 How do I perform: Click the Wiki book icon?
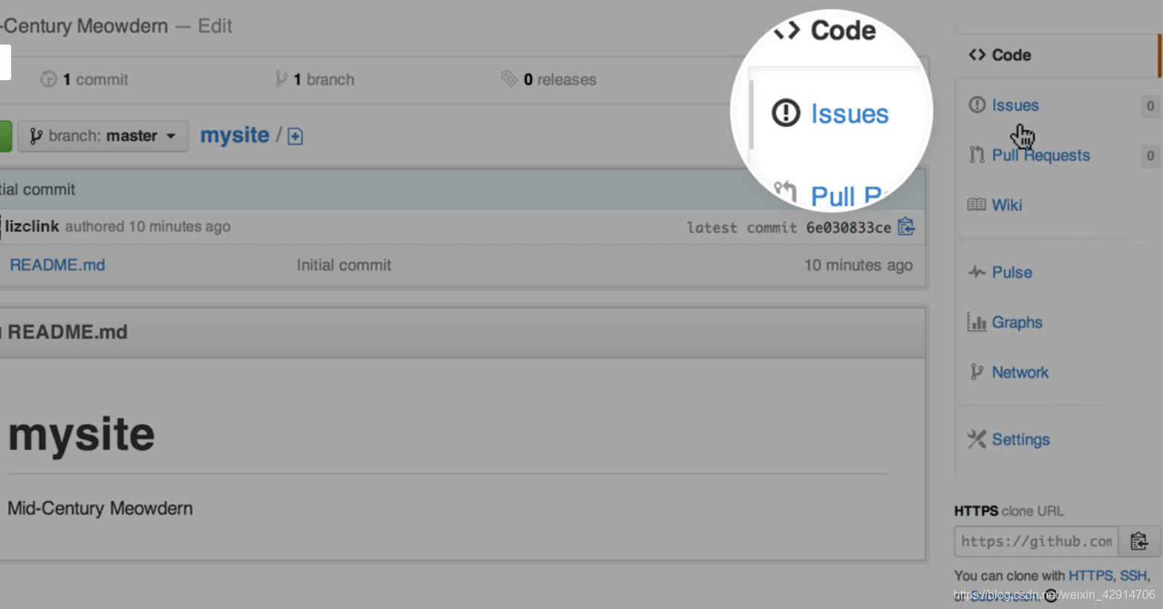(977, 204)
